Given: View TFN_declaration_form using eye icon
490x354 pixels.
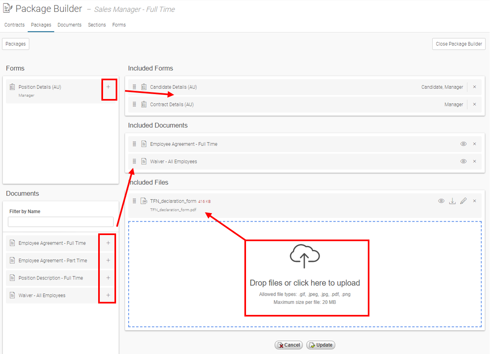Looking at the screenshot, I should pos(441,201).
